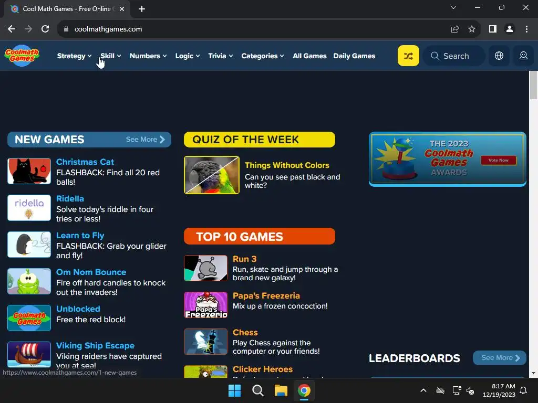Click the Viking ship thumbnail
Screen dimensions: 538x403
tap(29, 354)
